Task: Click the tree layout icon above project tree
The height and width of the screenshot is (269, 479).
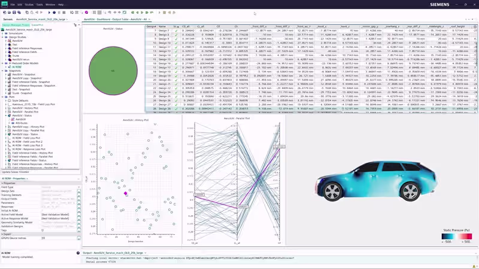Action: point(75,25)
